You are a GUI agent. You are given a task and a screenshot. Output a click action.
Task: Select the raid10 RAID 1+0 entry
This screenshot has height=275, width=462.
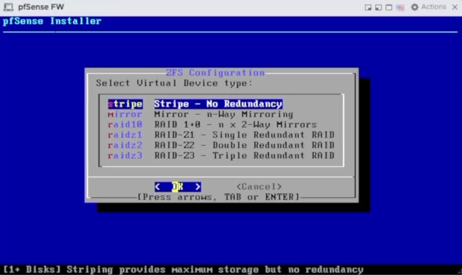coord(212,125)
